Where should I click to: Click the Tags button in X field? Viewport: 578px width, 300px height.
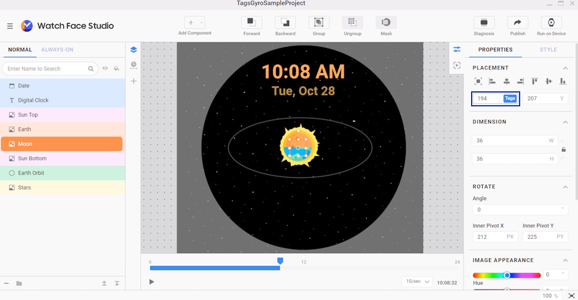[x=510, y=98]
